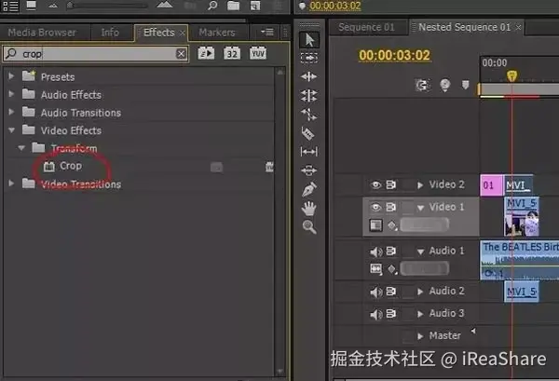Toggle sync lock for Audio 3

[x=391, y=313]
